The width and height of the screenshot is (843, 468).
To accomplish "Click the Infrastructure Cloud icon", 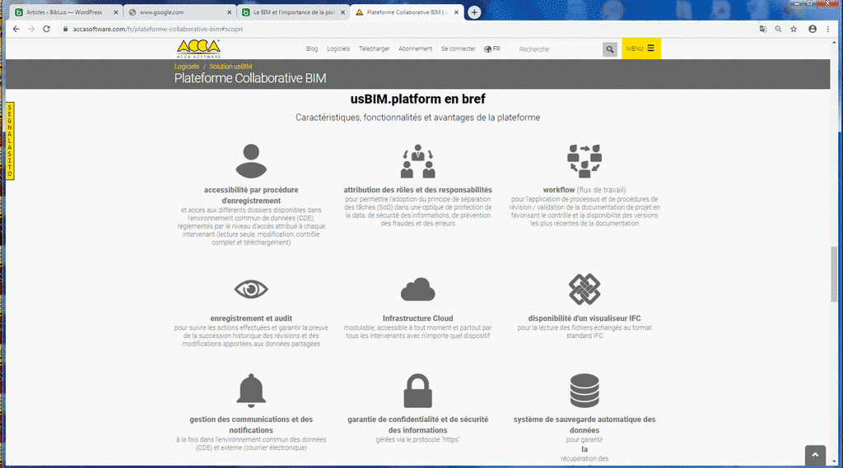I will click(x=417, y=290).
